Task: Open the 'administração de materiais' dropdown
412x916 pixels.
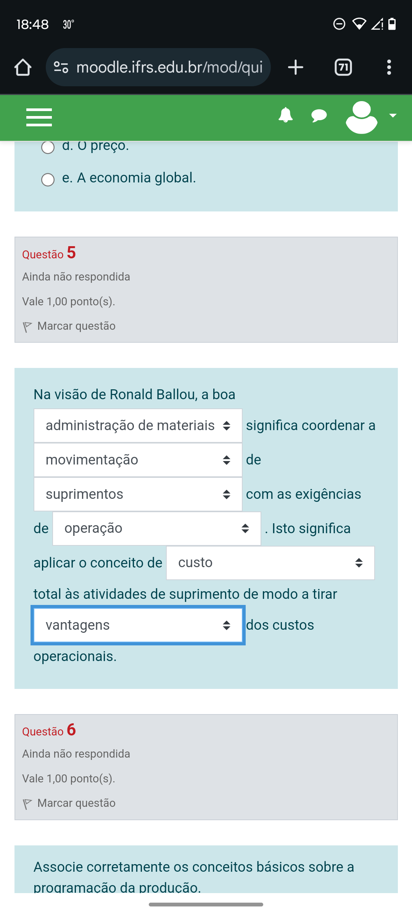Action: [x=138, y=426]
